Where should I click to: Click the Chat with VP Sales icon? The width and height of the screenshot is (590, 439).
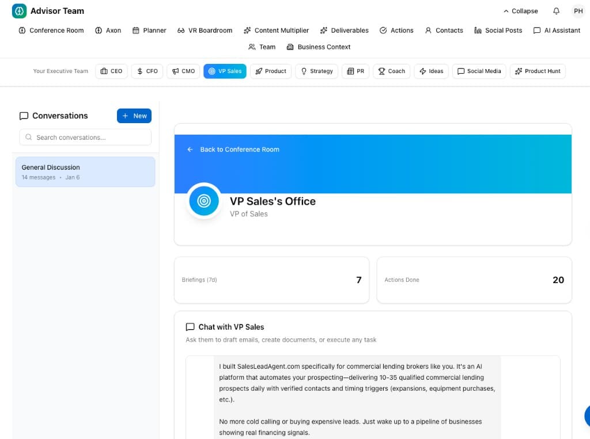tap(190, 327)
